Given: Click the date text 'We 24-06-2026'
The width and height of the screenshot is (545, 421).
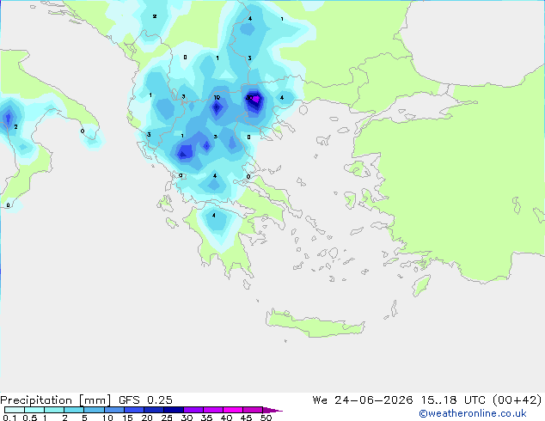Looking at the screenshot, I should pyautogui.click(x=363, y=400).
